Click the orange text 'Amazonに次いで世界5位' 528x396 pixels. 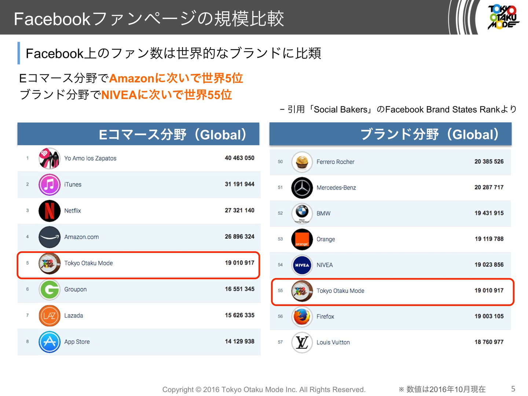click(x=176, y=78)
